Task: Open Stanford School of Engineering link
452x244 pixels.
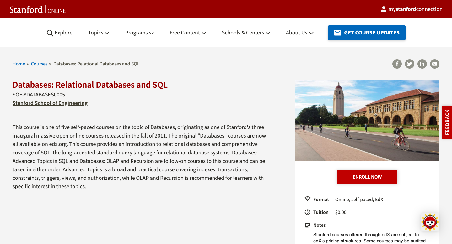Action: point(50,103)
